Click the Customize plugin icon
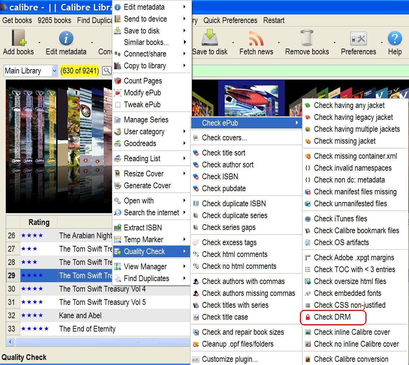The image size is (409, 365). tap(196, 359)
